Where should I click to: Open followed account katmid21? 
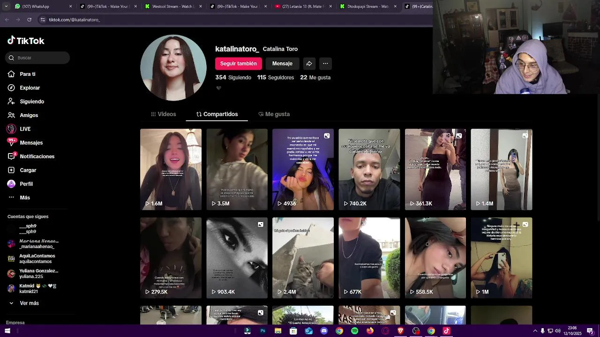[32, 289]
